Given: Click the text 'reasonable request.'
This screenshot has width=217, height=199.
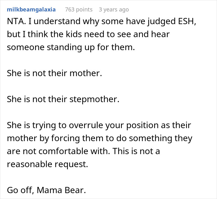Looking at the screenshot, I should (x=47, y=164).
